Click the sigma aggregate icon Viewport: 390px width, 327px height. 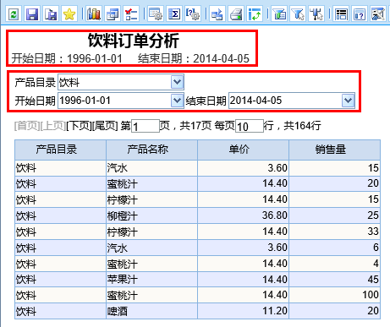tap(174, 14)
